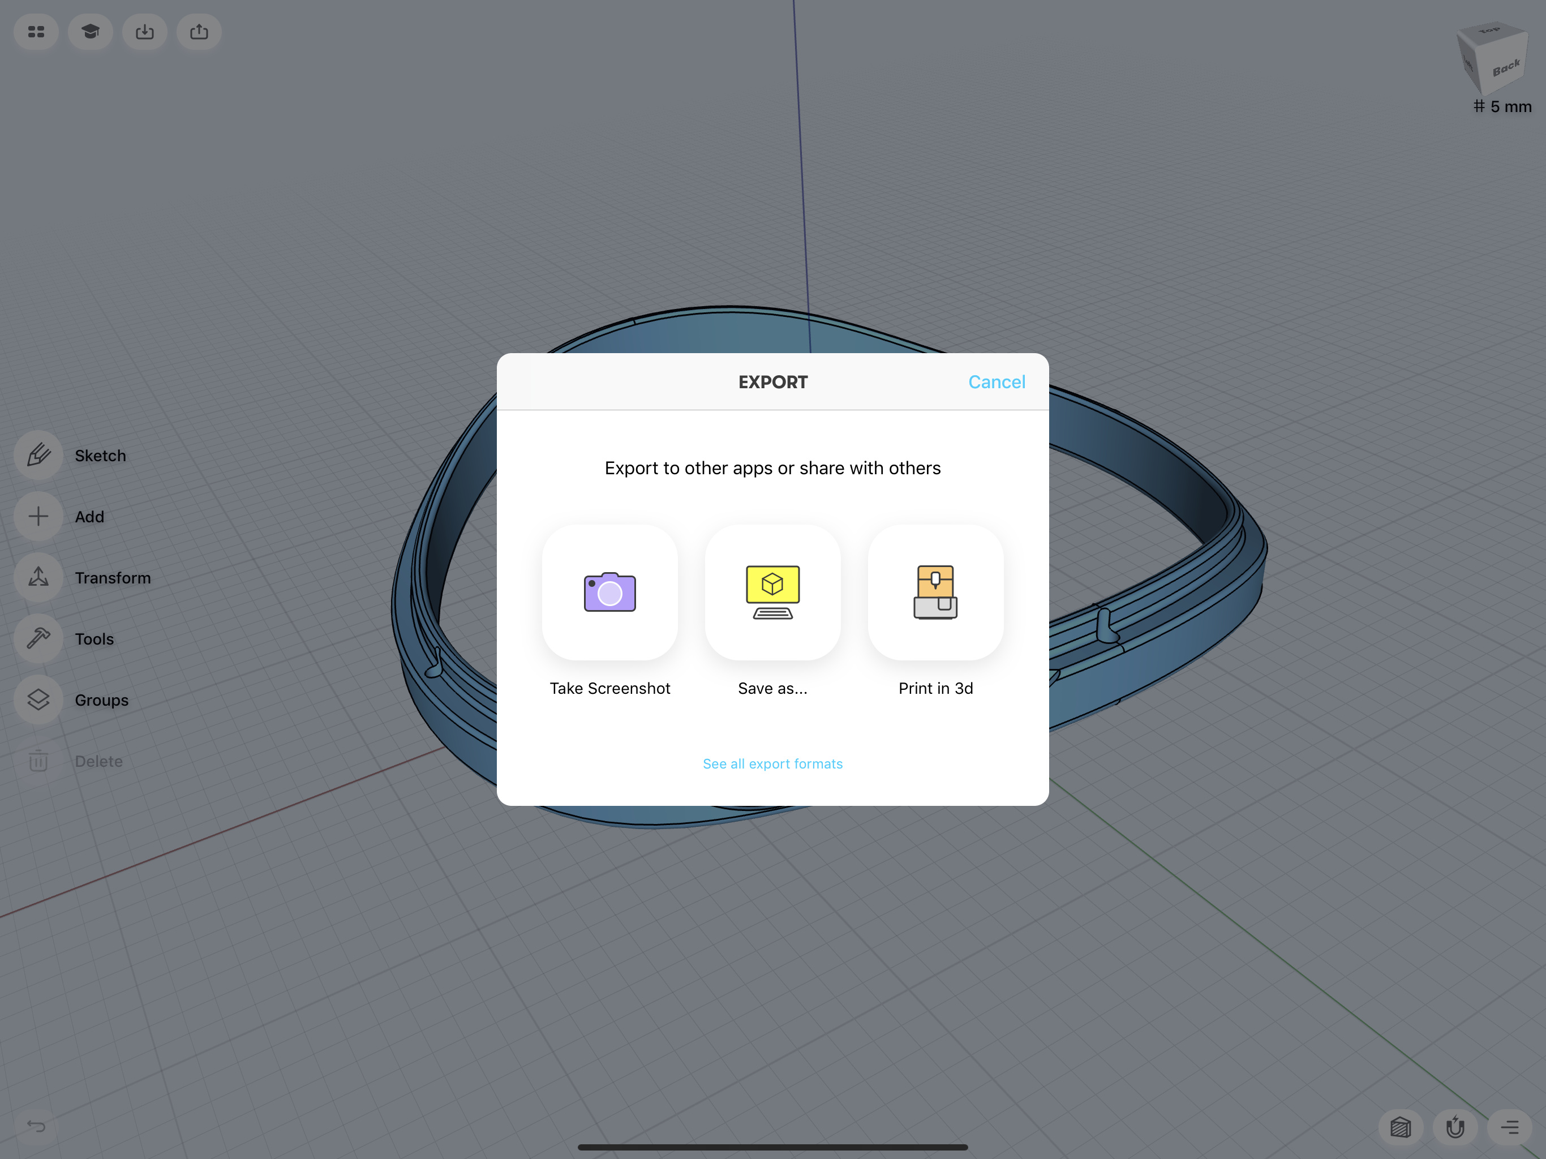Open the Tools hammer menu
Viewport: 1546px width, 1159px height.
(x=38, y=639)
